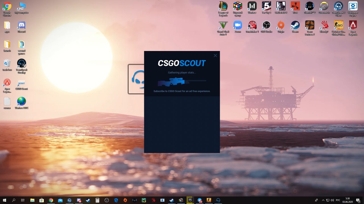Launch Far Cry 5 shortcut
The width and height of the screenshot is (364, 204).
click(266, 8)
